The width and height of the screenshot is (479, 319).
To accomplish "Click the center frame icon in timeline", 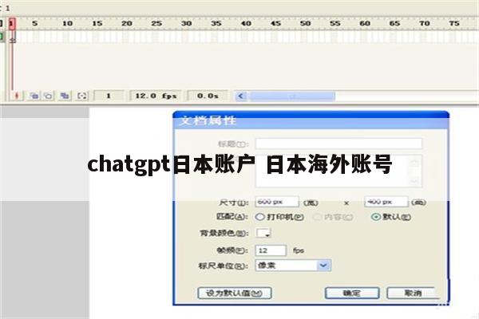I will [x=18, y=95].
